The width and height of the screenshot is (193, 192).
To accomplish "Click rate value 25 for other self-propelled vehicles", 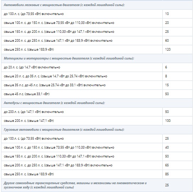I will (x=167, y=185).
